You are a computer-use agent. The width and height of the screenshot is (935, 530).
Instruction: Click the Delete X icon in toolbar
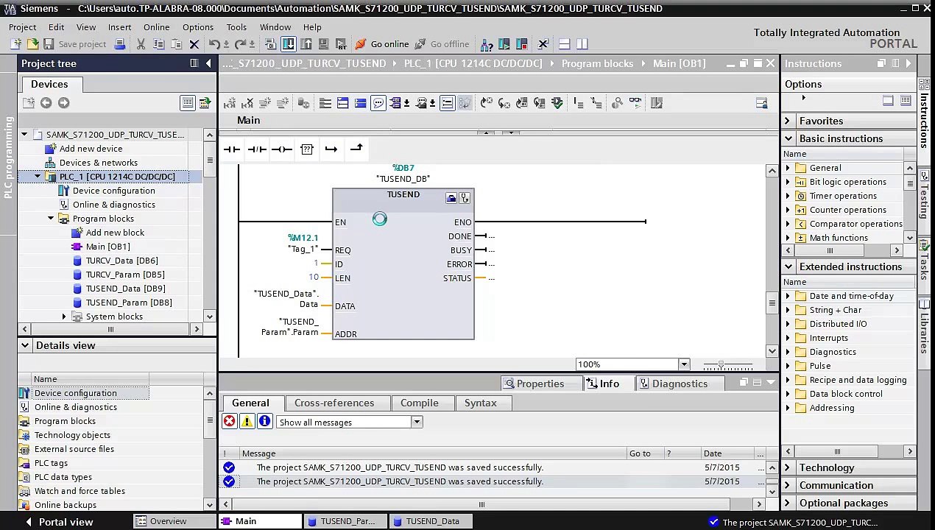click(194, 44)
